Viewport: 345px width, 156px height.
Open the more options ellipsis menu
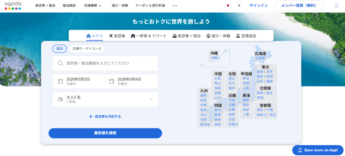click(175, 6)
